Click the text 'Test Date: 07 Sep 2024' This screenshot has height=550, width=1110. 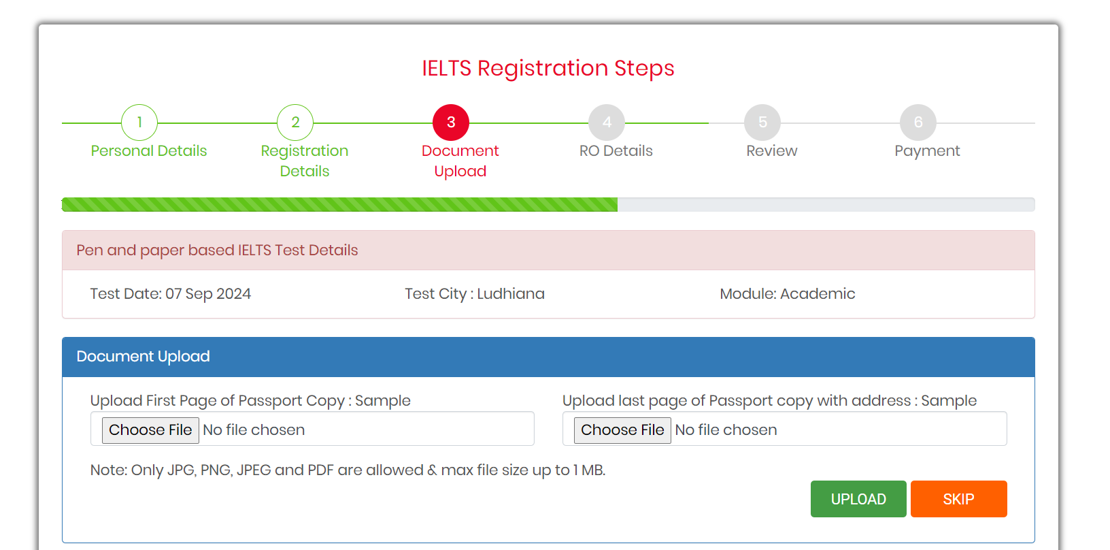click(171, 294)
